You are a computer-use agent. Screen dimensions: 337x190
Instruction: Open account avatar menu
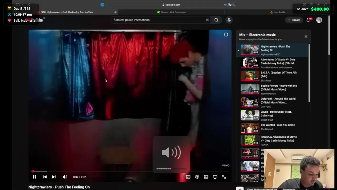(x=319, y=20)
